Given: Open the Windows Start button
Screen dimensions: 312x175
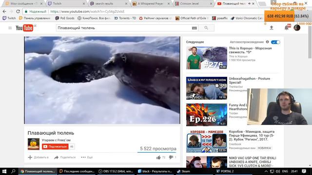Looking at the screenshot, I should coord(4,172).
